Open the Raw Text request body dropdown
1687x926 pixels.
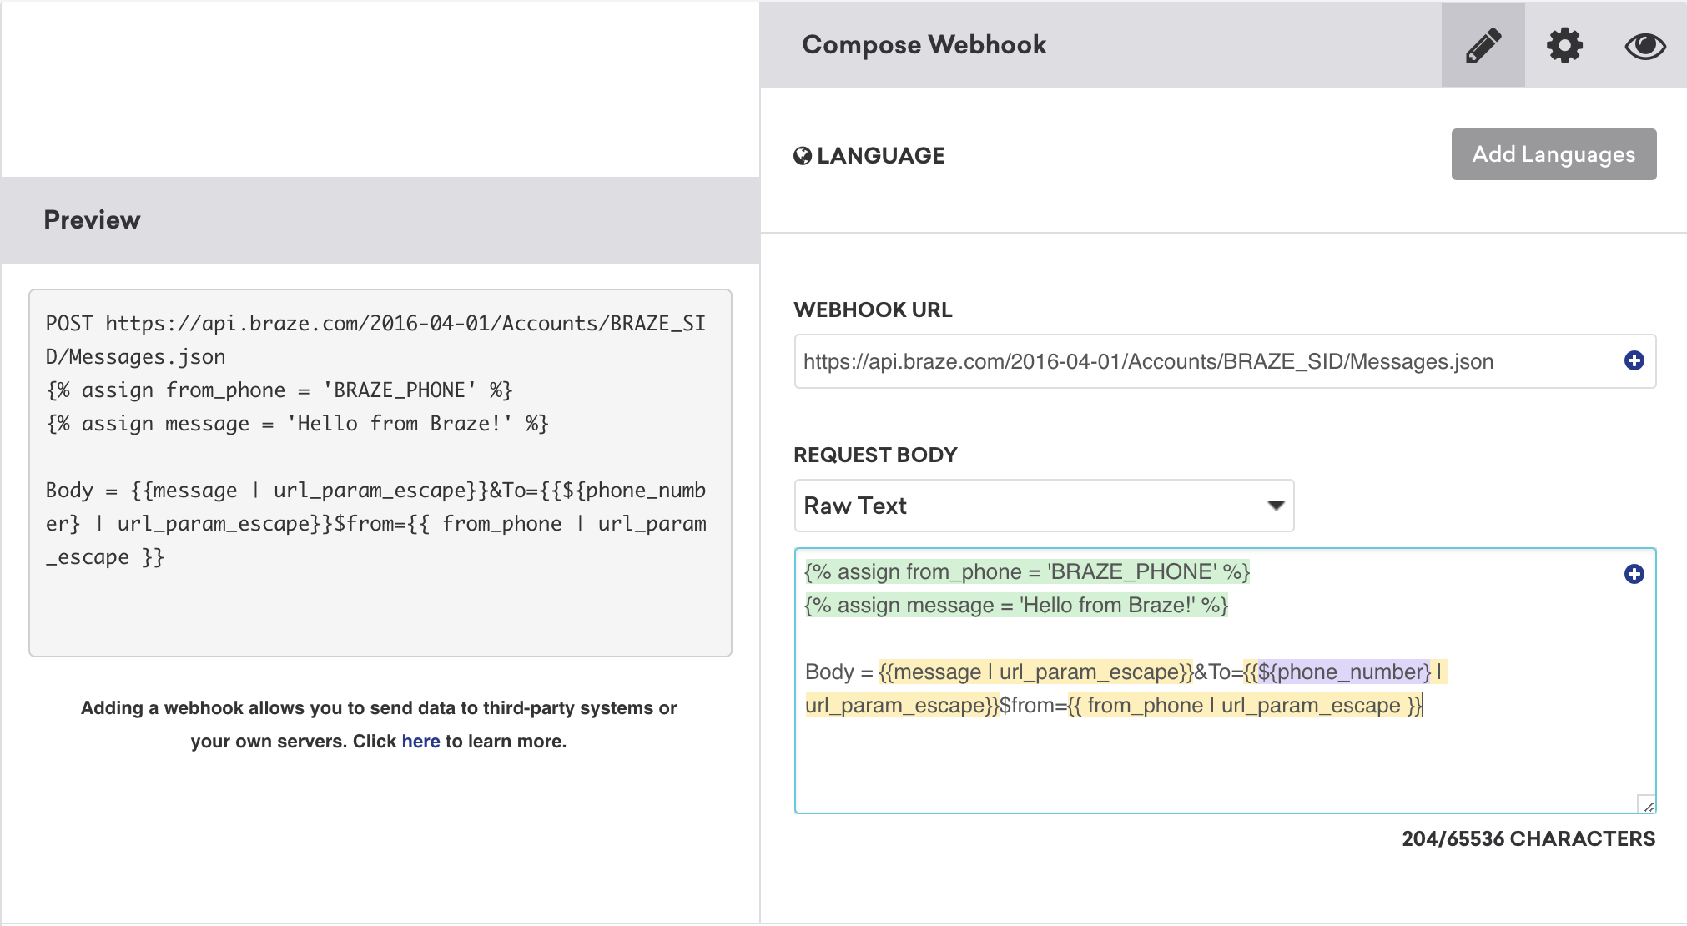1044,506
